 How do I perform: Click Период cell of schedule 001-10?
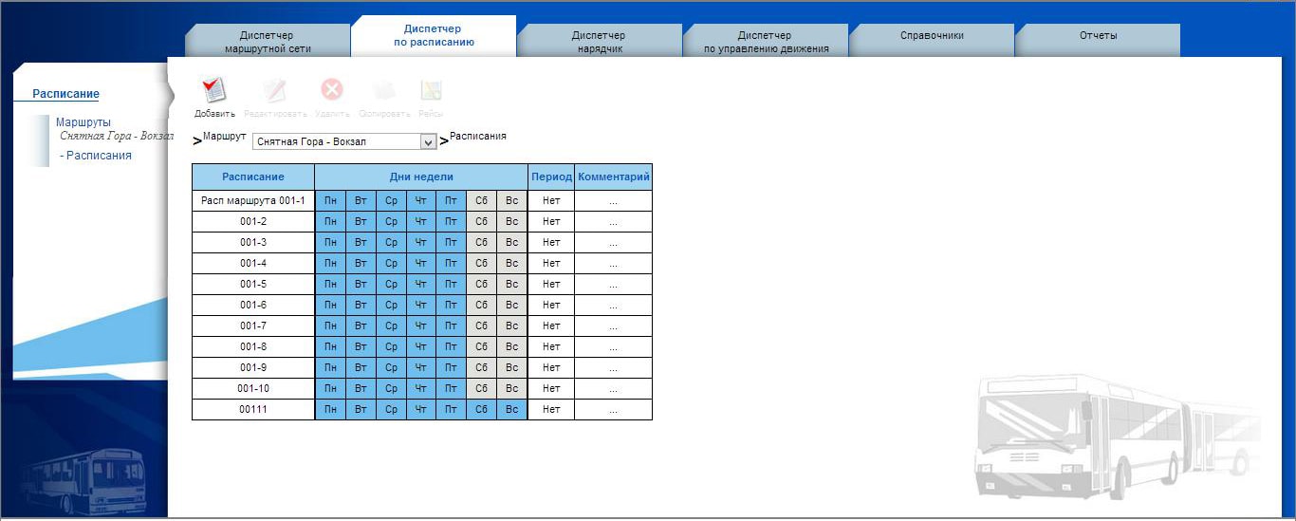tap(551, 388)
